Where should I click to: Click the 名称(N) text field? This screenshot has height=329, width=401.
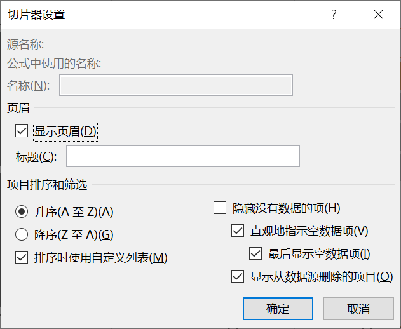point(176,85)
